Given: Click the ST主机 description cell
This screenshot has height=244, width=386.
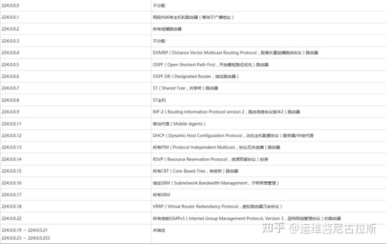Looking at the screenshot, I should pos(160,100).
